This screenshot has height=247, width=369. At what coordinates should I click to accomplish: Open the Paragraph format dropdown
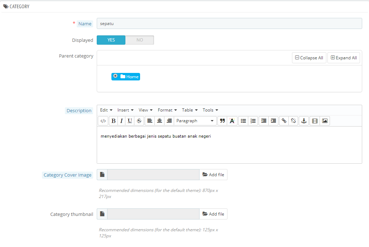click(195, 121)
